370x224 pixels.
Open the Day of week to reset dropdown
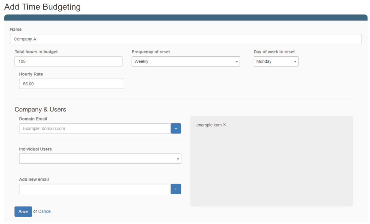tap(276, 61)
